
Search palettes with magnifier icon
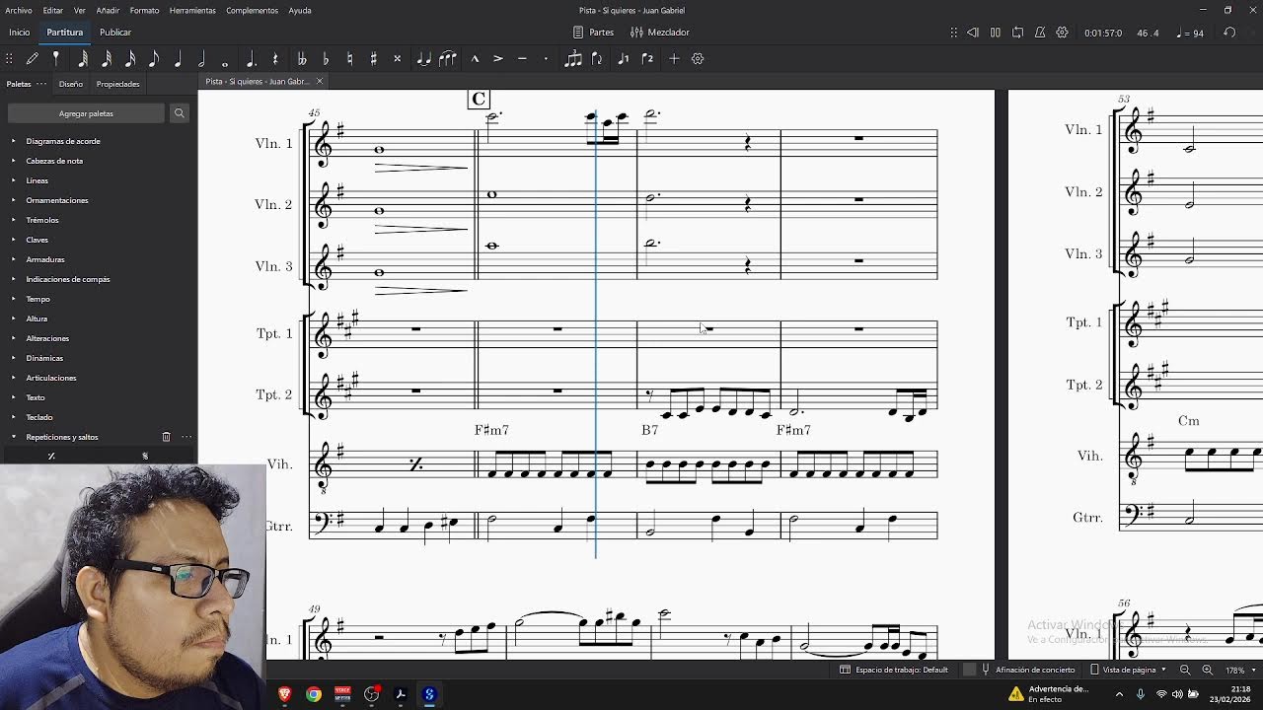click(x=180, y=113)
